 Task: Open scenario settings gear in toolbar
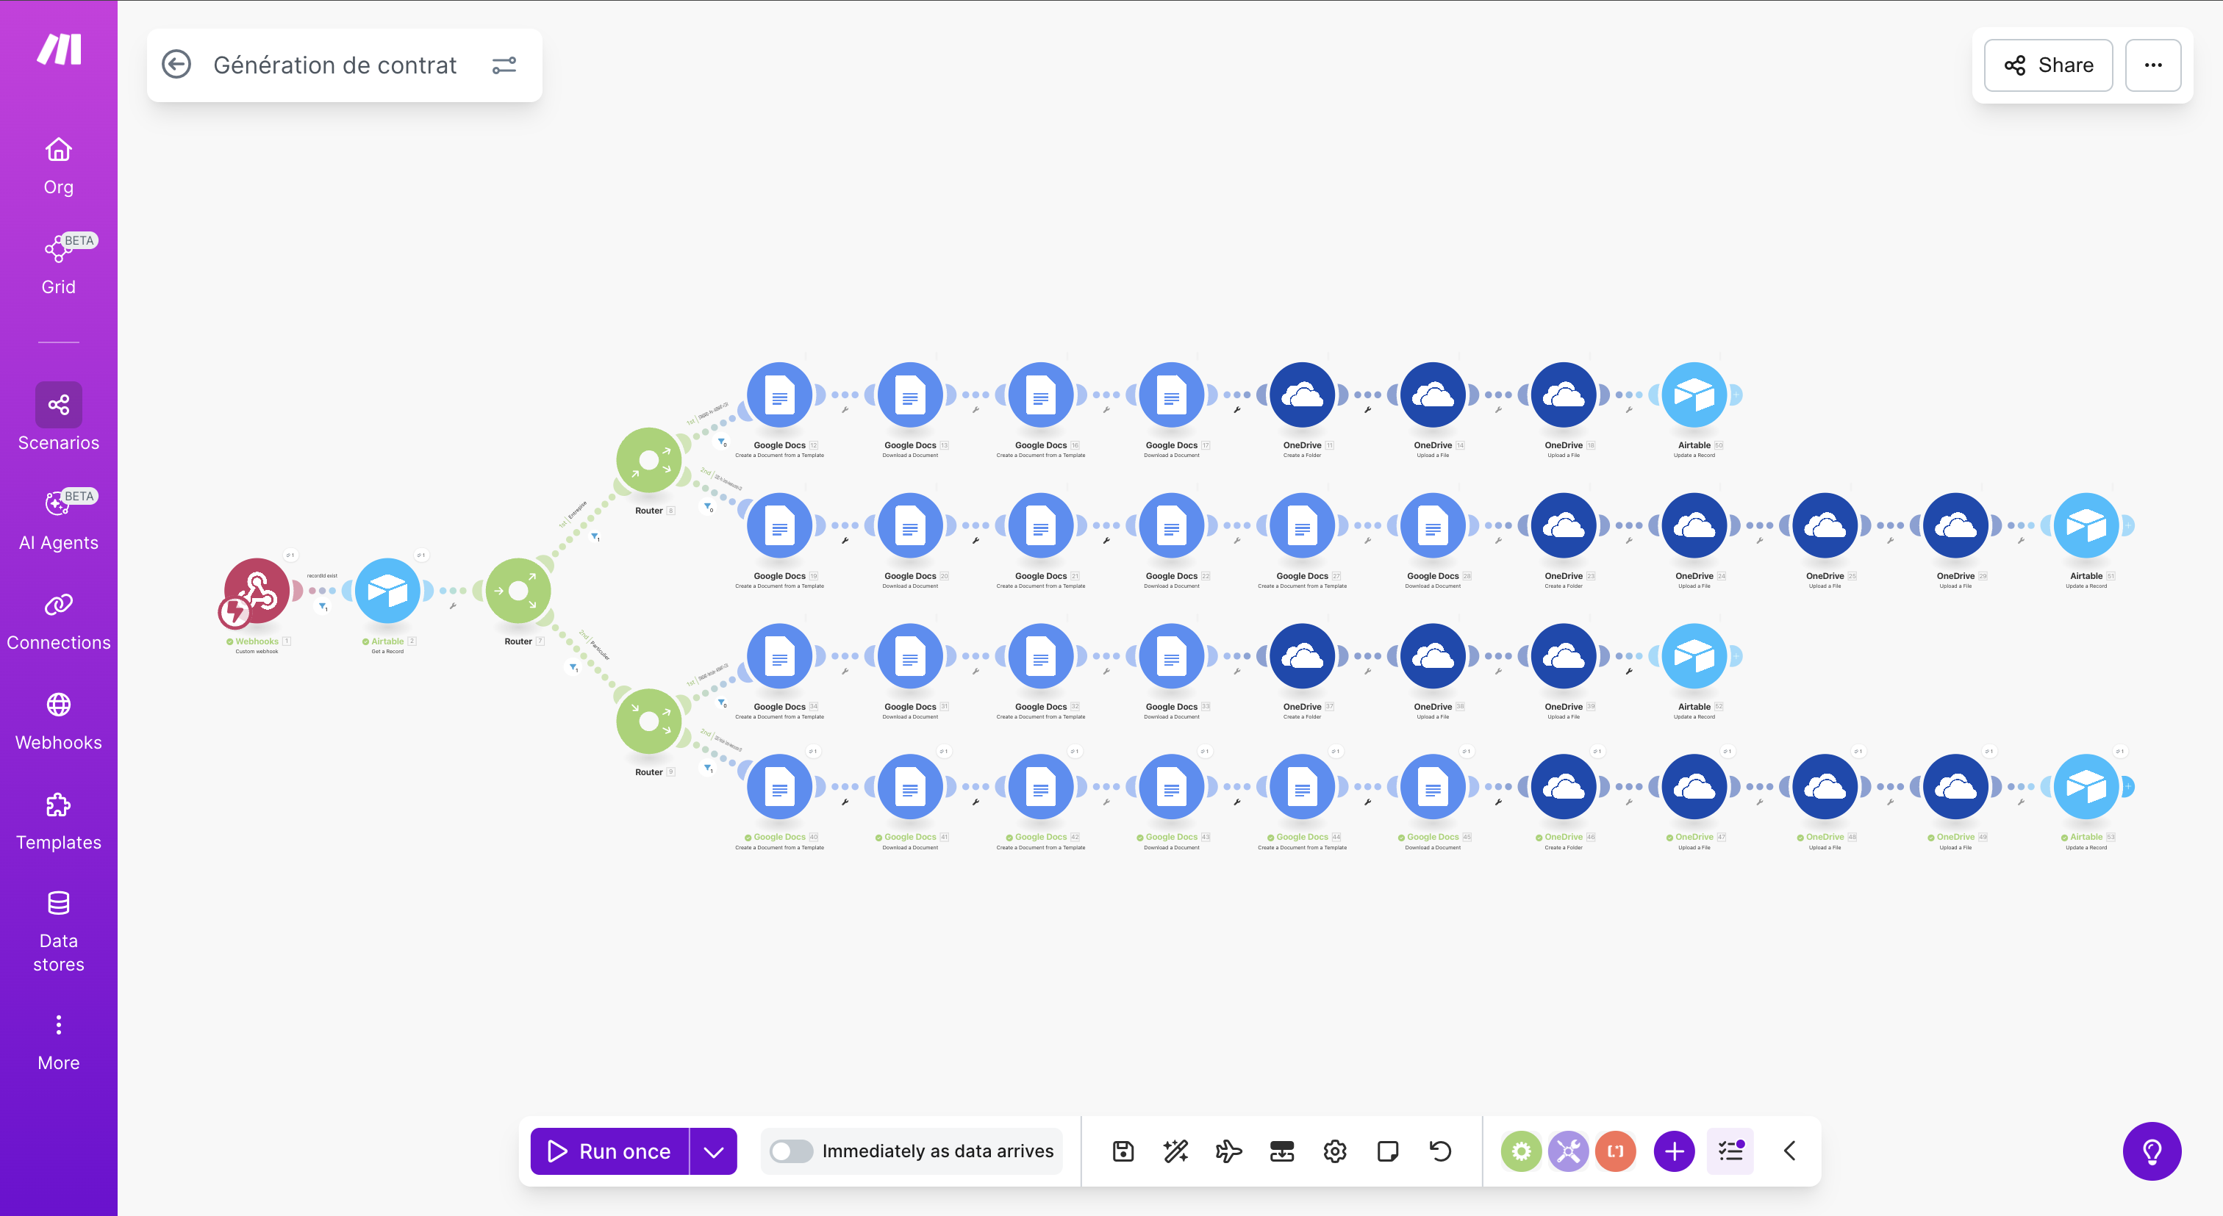pos(1334,1151)
